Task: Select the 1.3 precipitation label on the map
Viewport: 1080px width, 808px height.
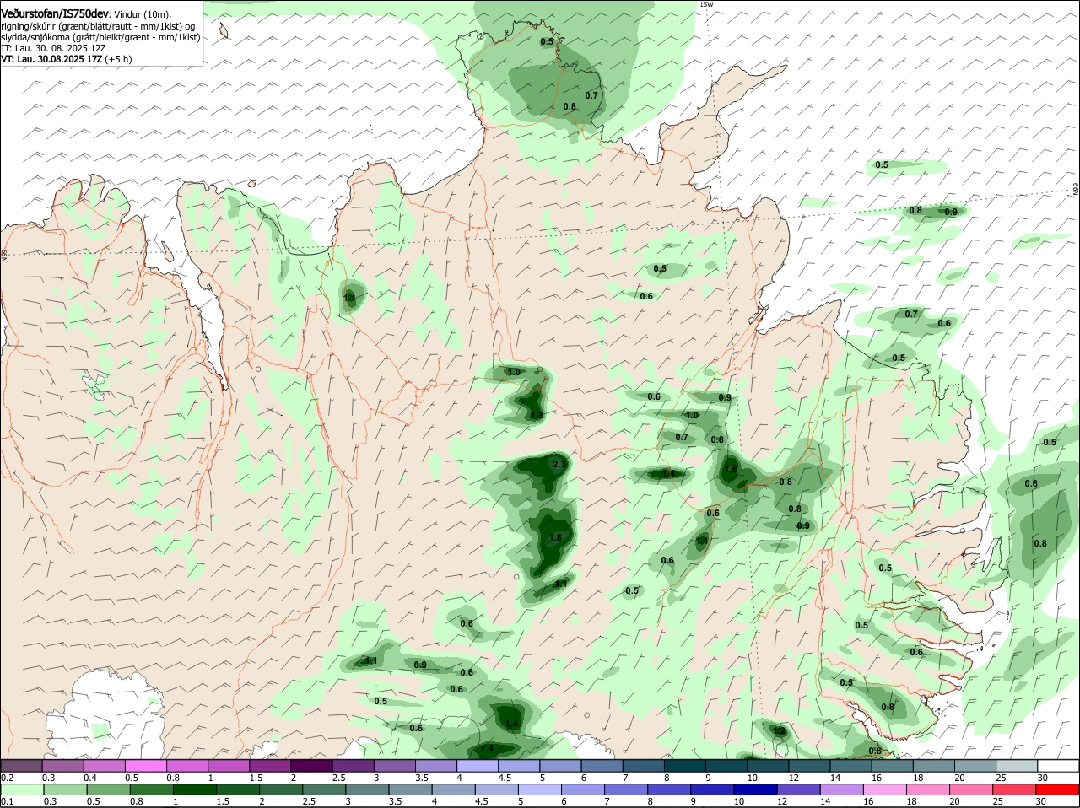Action: click(537, 415)
